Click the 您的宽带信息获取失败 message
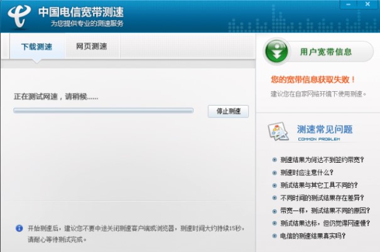Viewport: 380px width, 252px height. (x=313, y=80)
